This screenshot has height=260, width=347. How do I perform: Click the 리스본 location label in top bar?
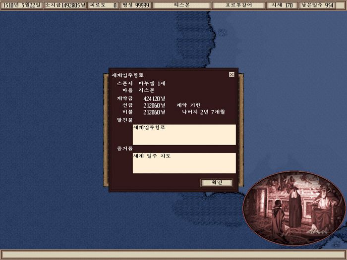tap(181, 5)
